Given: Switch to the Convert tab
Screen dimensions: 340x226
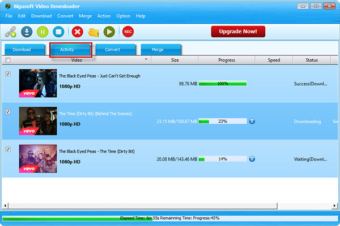Looking at the screenshot, I should [x=116, y=50].
